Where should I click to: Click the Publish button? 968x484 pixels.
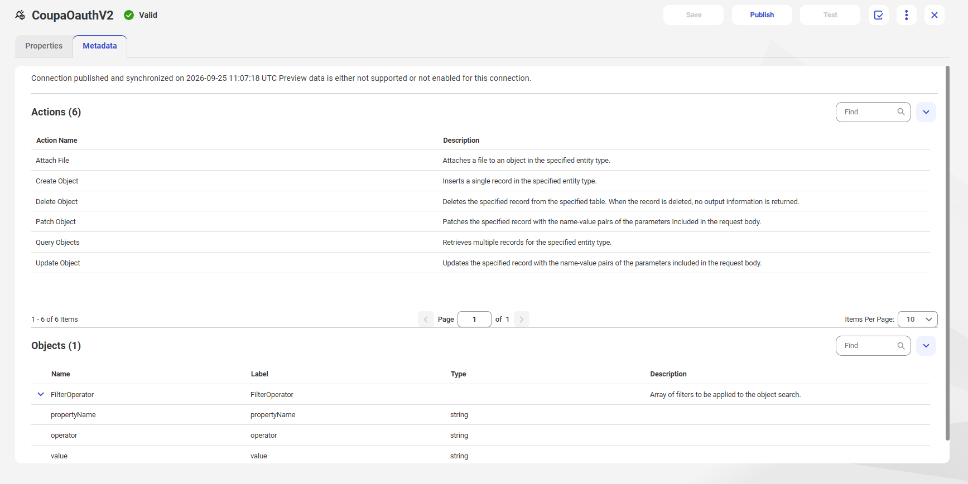762,15
